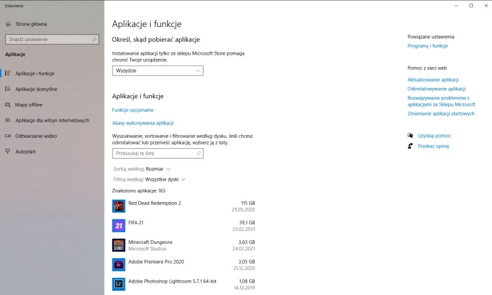Open Aktualizowanie aplikacji help link
The width and height of the screenshot is (492, 295).
click(433, 80)
